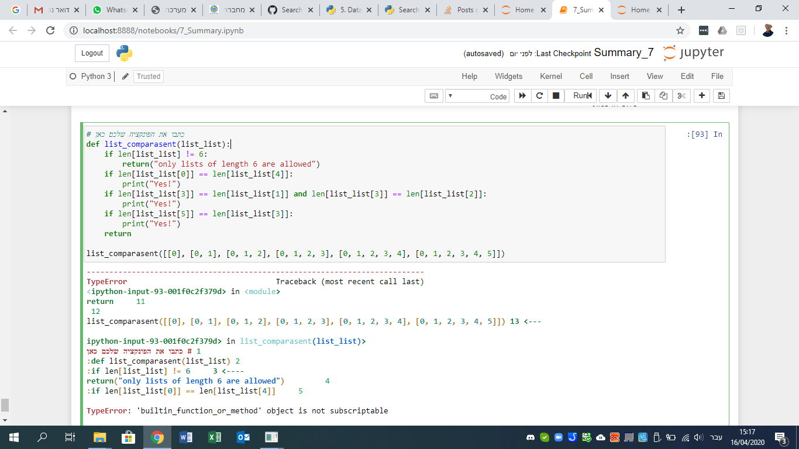Screen dimensions: 799x449
Task: Open the Chrome three-dot menu
Action: pos(786,30)
